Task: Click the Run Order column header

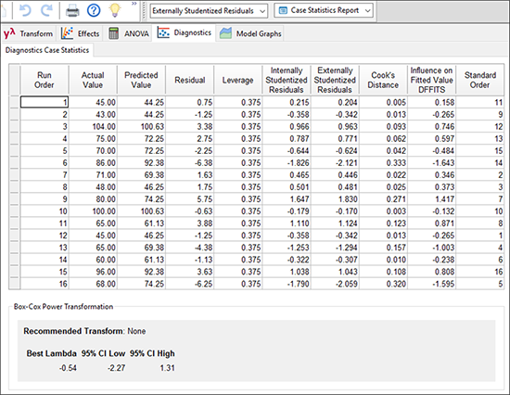Action: pos(45,80)
